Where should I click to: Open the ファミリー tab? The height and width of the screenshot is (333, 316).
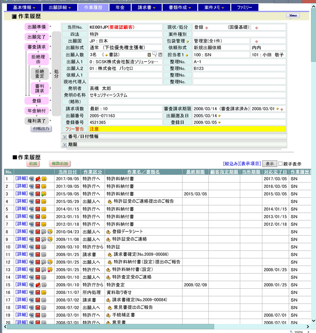click(x=245, y=8)
